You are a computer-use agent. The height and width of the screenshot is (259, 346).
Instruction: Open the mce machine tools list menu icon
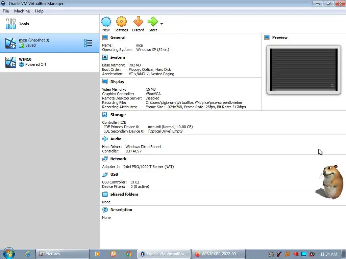click(88, 43)
